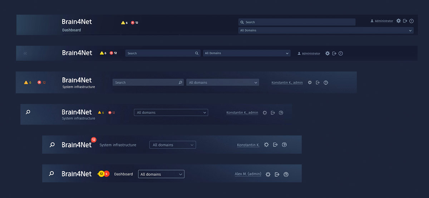The height and width of the screenshot is (198, 429).
Task: Select Dashboard label beside the 12/4 alert badge
Action: (123, 174)
